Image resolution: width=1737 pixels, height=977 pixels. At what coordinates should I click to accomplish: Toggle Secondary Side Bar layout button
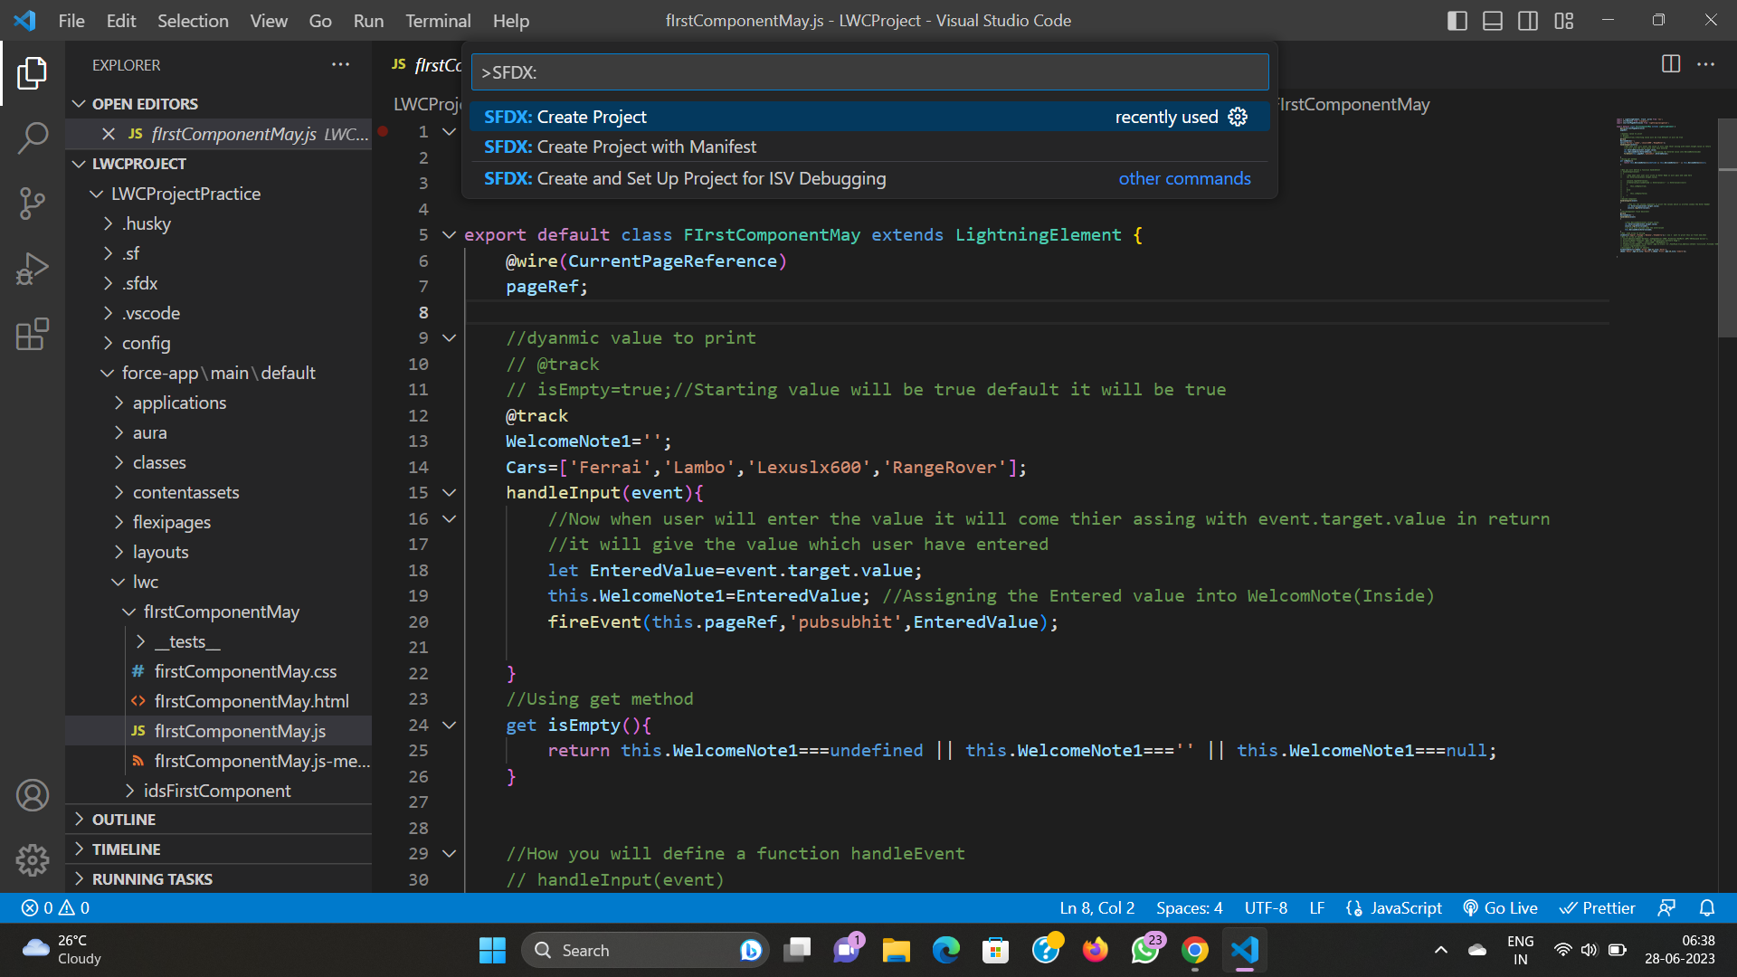pyautogui.click(x=1528, y=21)
